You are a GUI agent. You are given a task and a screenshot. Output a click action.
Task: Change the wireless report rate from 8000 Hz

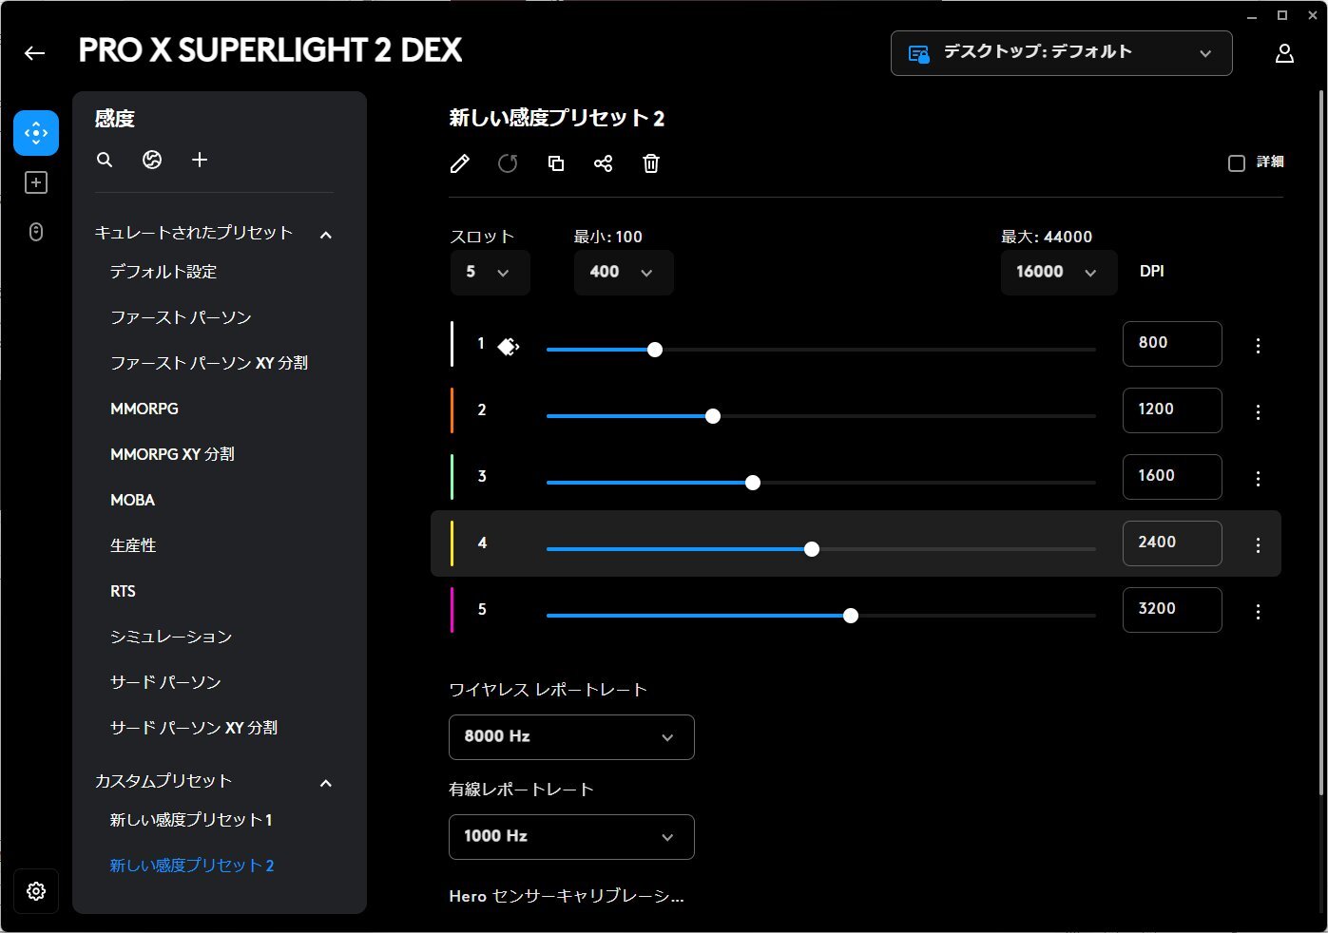[x=570, y=737]
